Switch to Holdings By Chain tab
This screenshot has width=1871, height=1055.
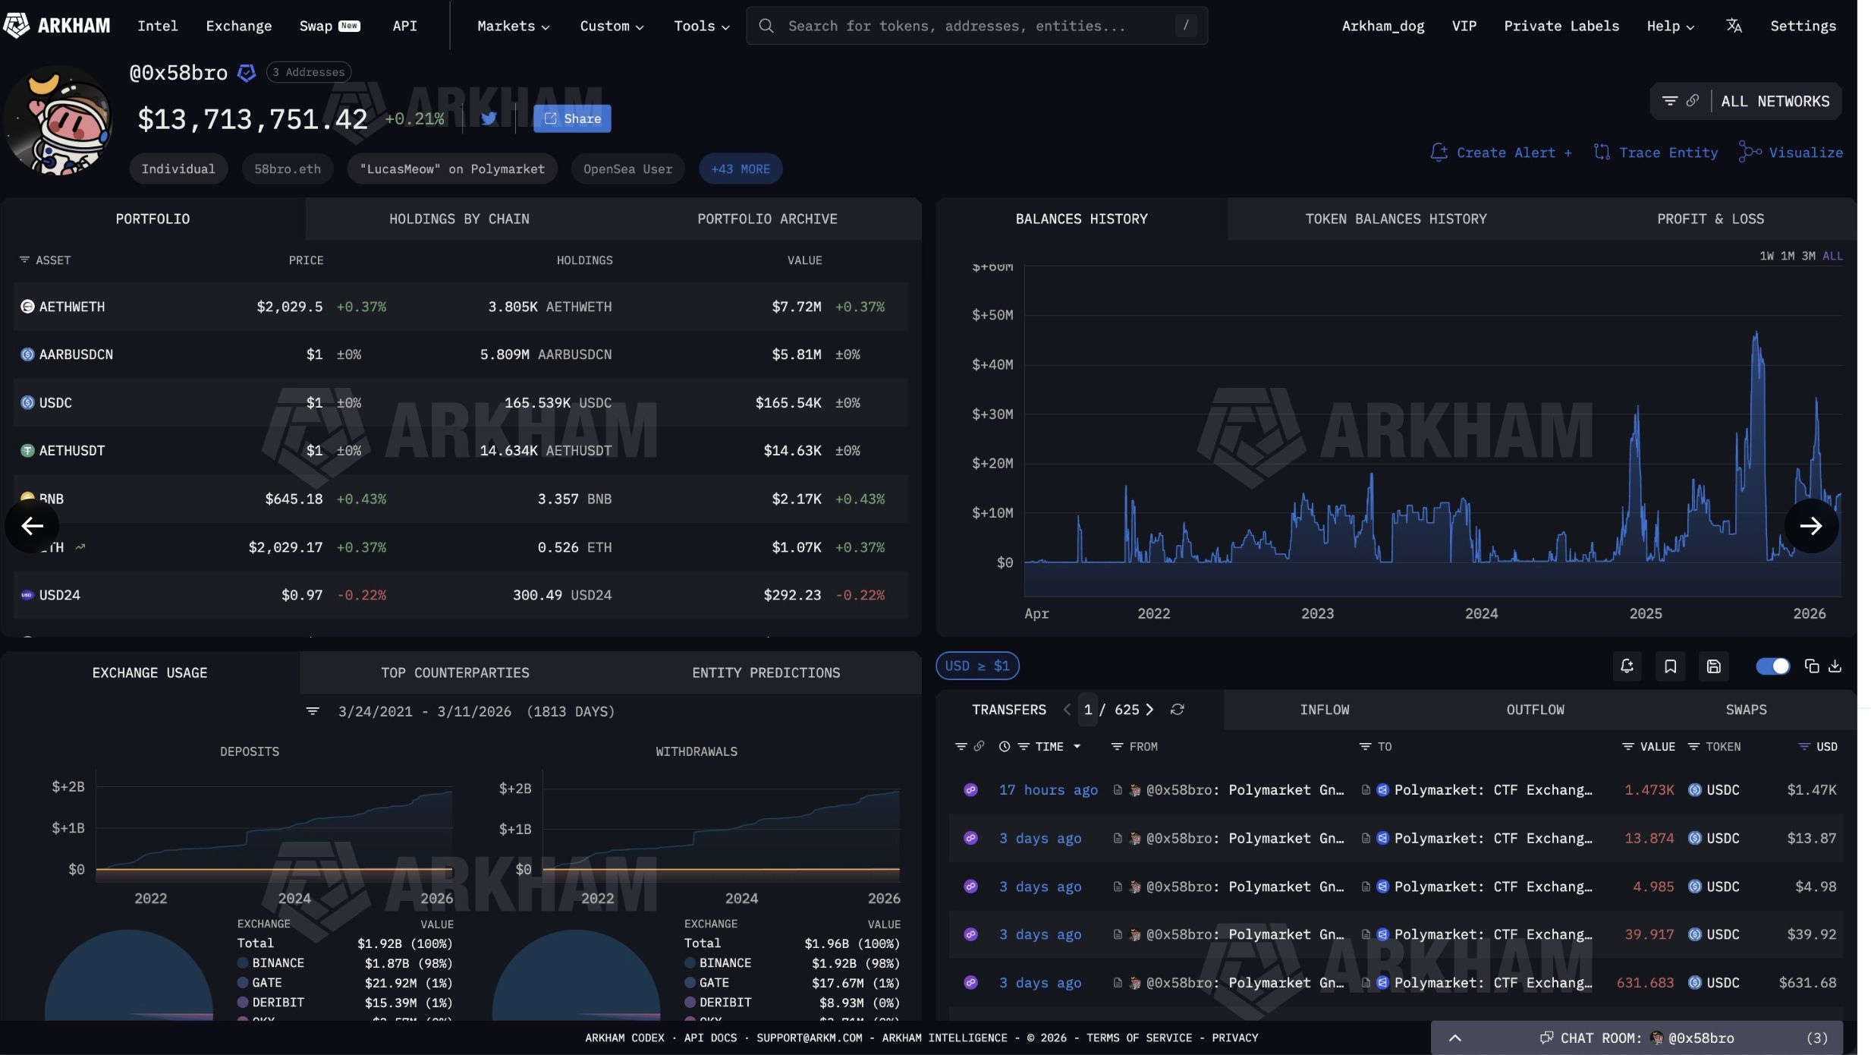pyautogui.click(x=459, y=219)
